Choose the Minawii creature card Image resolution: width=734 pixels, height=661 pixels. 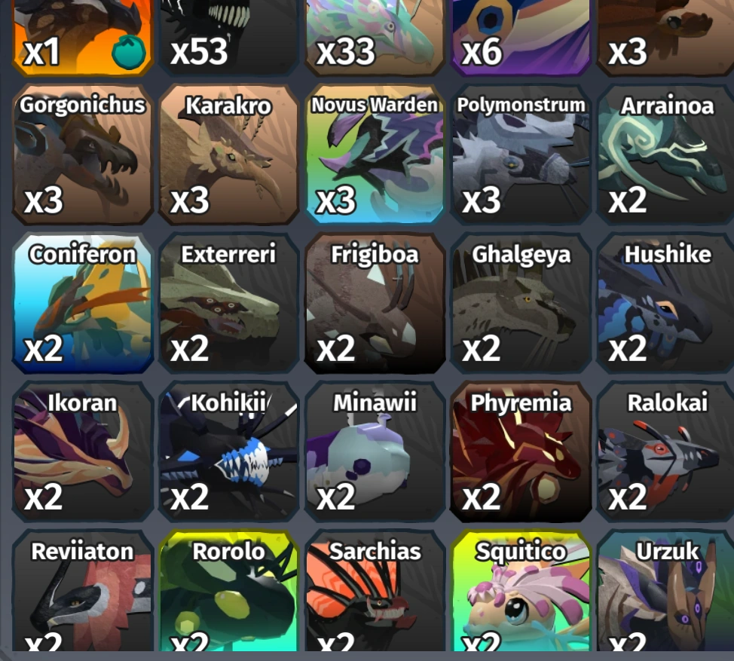pos(375,451)
